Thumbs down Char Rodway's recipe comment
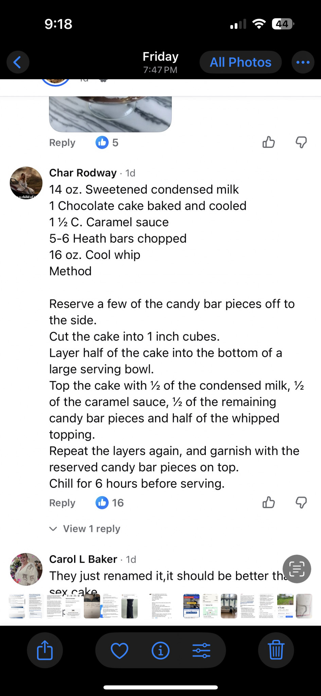Viewport: 321px width, 696px height. coord(301,502)
